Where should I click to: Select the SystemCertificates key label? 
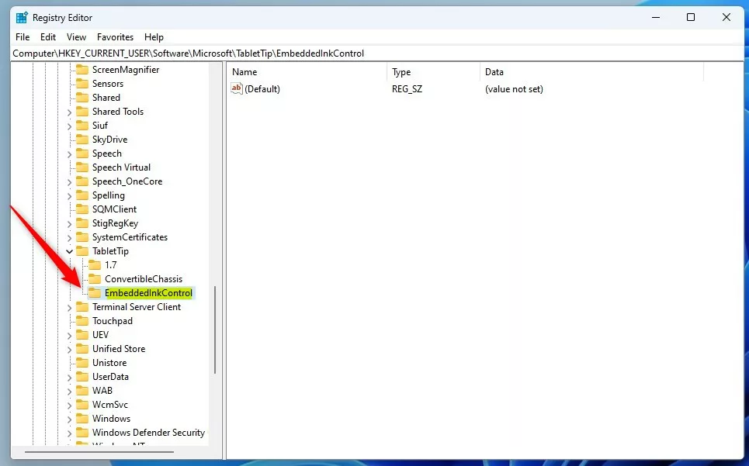[x=130, y=237]
